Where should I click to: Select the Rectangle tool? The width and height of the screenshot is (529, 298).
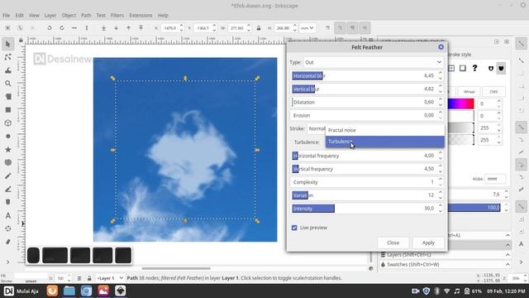pos(8,110)
